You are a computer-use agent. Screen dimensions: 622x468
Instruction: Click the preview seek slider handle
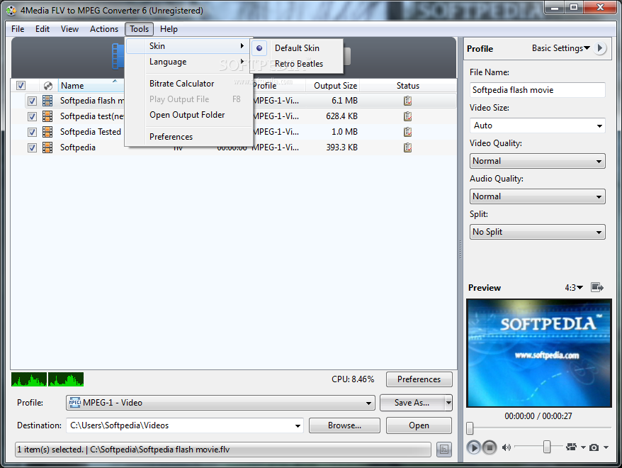tap(470, 428)
